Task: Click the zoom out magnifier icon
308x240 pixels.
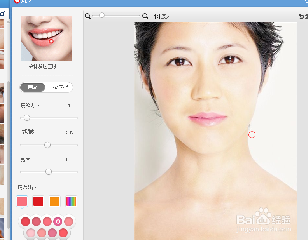Action: pos(87,16)
